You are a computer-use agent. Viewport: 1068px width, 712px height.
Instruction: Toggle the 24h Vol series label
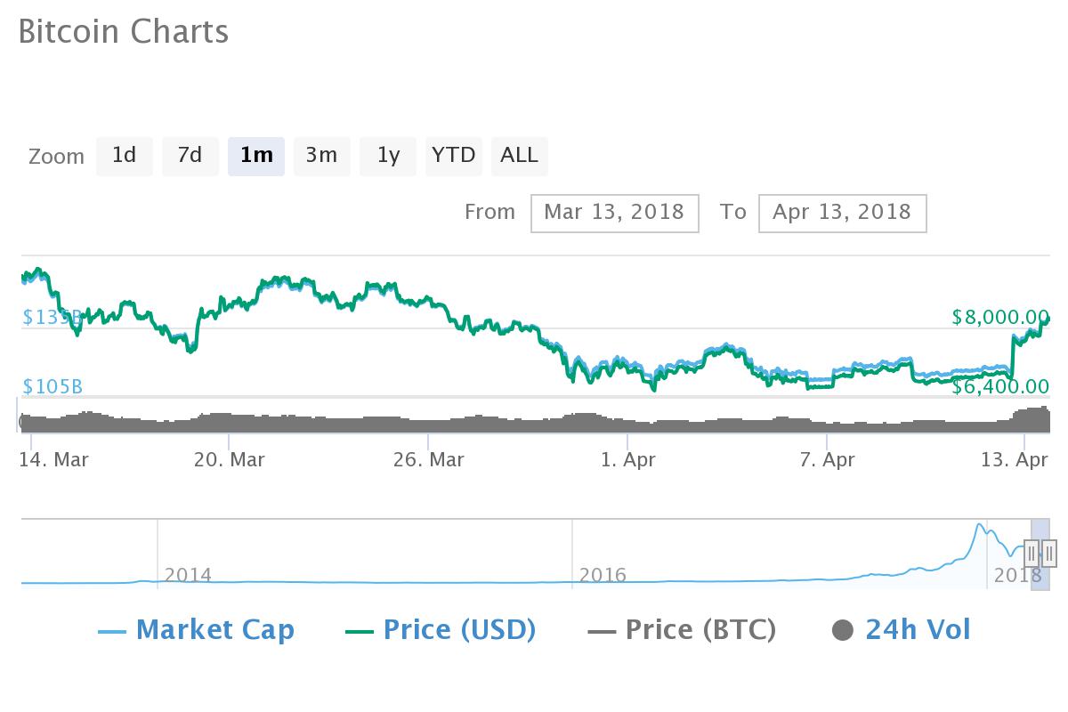pos(918,630)
